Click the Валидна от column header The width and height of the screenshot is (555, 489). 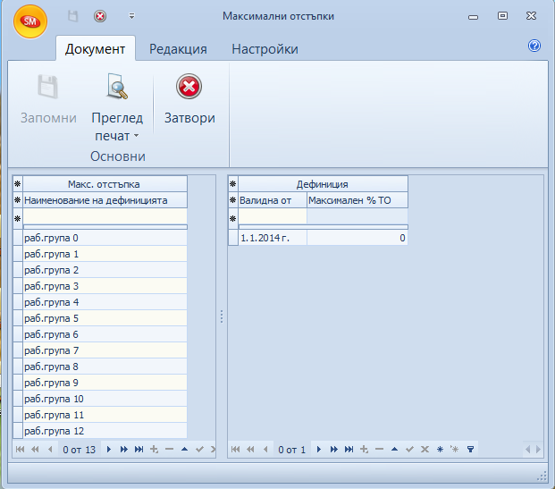pos(273,200)
